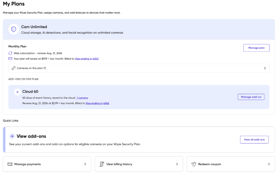This screenshot has height=174, width=277.
Task: Open Visa ending in 4242 link under Monthly Plan
Action: tap(87, 59)
